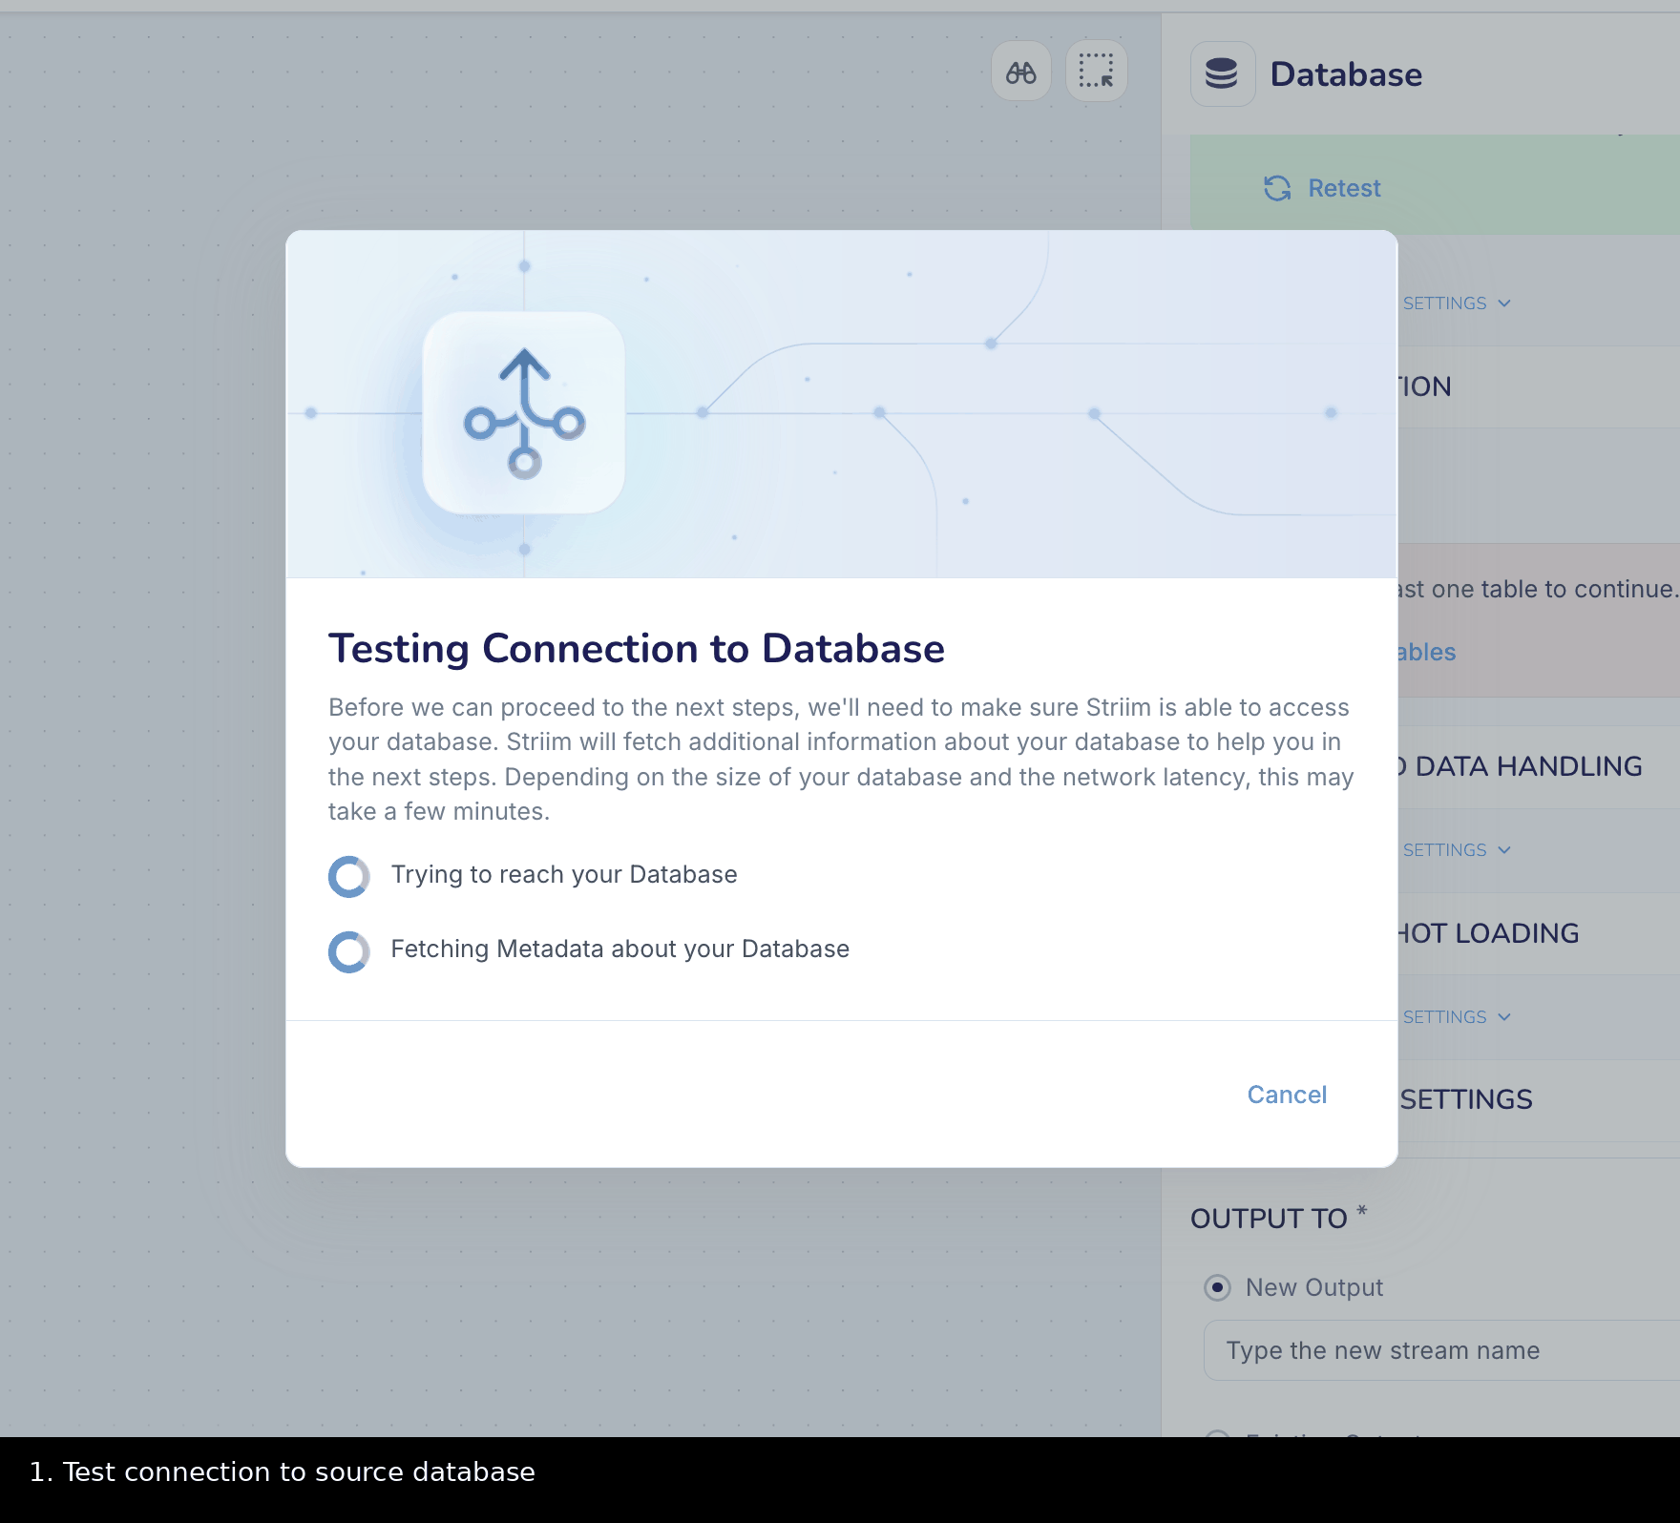
Task: Cancel the connection test dialog
Action: tap(1287, 1095)
